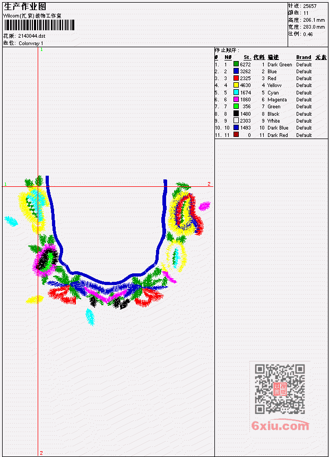The height and width of the screenshot is (457, 329).
Task: Click the bright Green swatch in row 7
Action: (236, 106)
